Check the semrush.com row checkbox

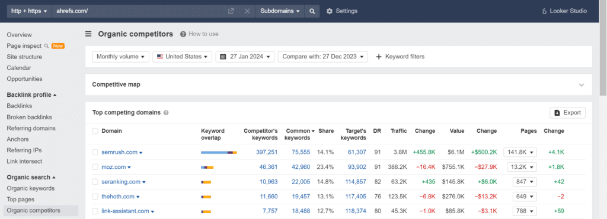pyautogui.click(x=95, y=152)
